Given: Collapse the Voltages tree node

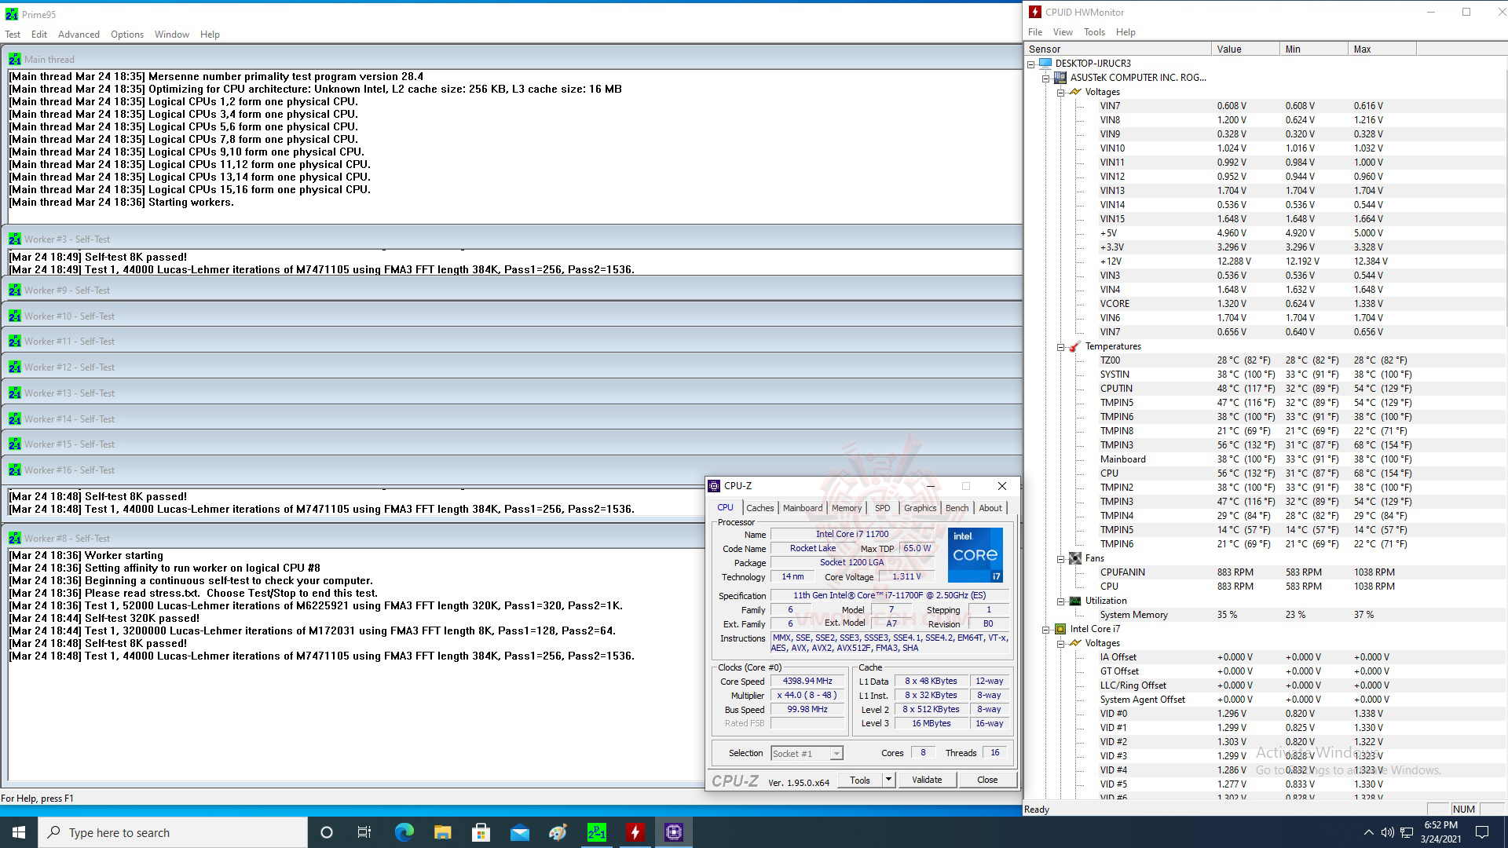Looking at the screenshot, I should point(1060,92).
